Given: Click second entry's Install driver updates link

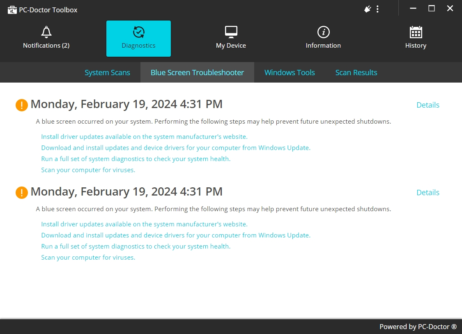Looking at the screenshot, I should [145, 224].
